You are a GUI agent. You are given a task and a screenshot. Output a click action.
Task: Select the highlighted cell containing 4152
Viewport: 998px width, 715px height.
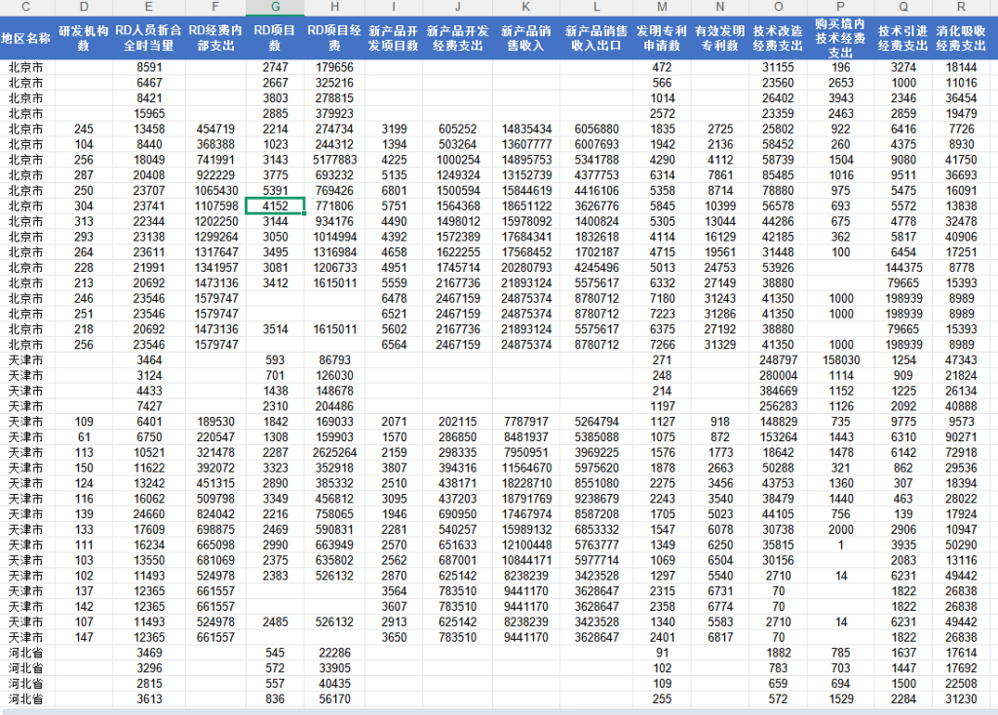[275, 207]
